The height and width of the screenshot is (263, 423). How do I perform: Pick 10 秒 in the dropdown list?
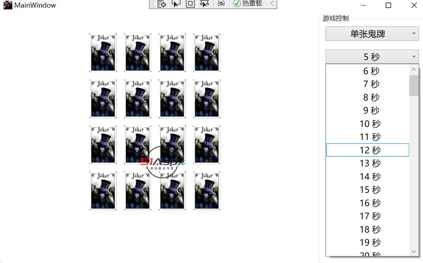point(368,124)
